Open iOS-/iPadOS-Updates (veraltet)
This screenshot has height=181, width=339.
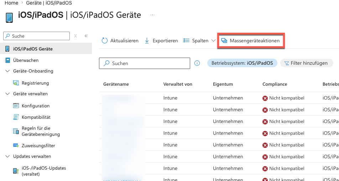(x=44, y=171)
